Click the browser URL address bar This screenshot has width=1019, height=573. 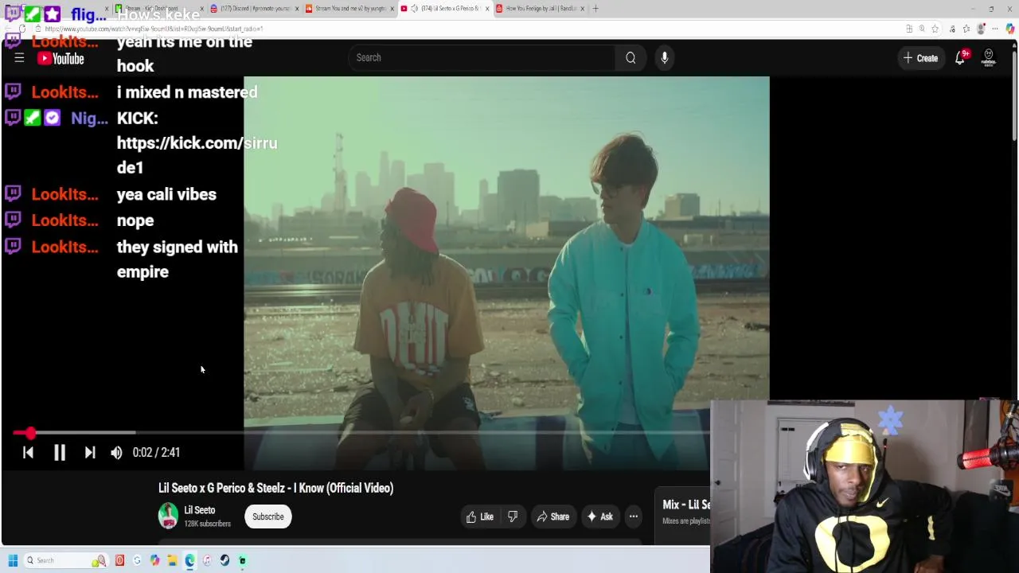coord(470,29)
